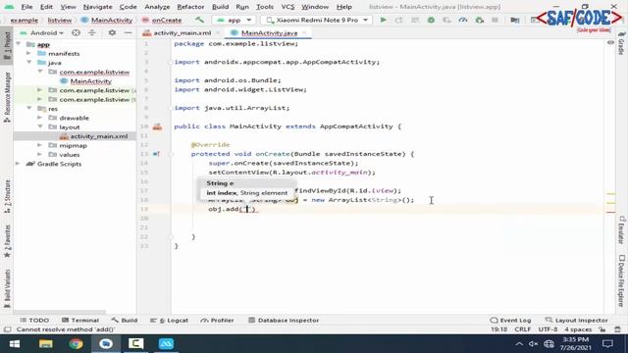The image size is (628, 353).
Task: Open the Event Log
Action: point(510,321)
